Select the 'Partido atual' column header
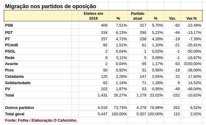Screen dimensions: 206x125 tap(138, 16)
